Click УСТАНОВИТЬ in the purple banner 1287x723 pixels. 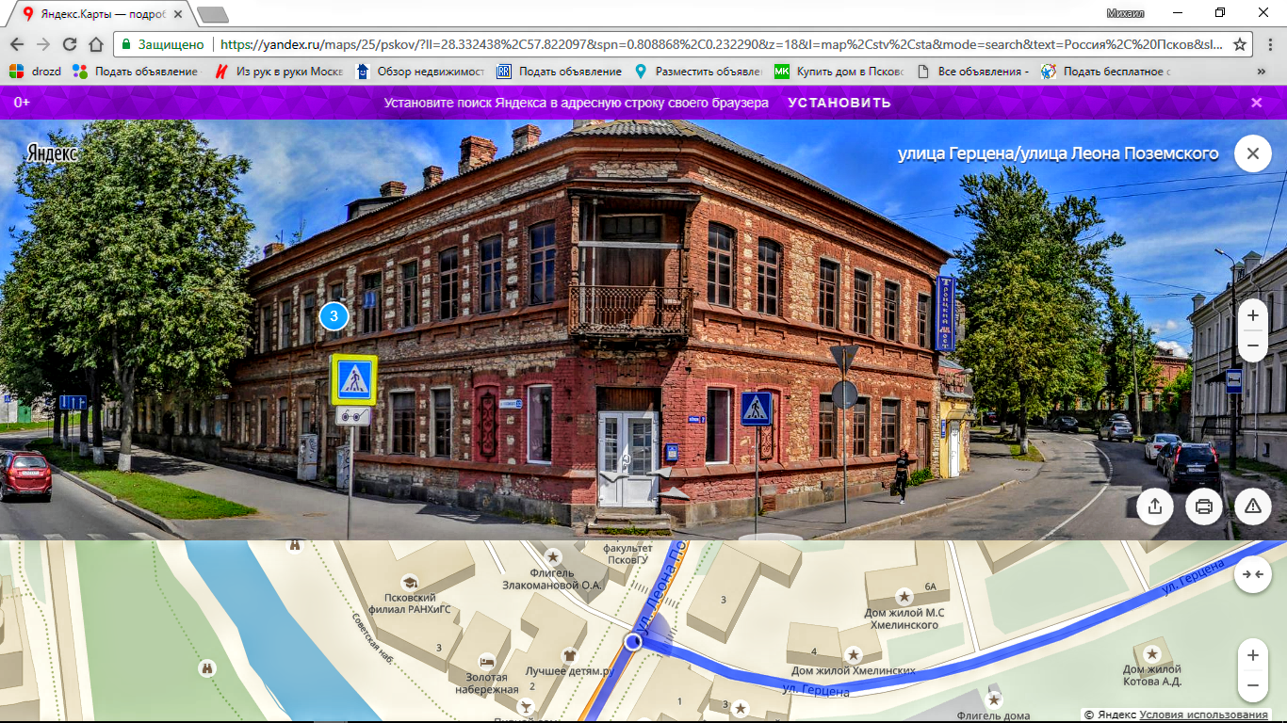[839, 103]
